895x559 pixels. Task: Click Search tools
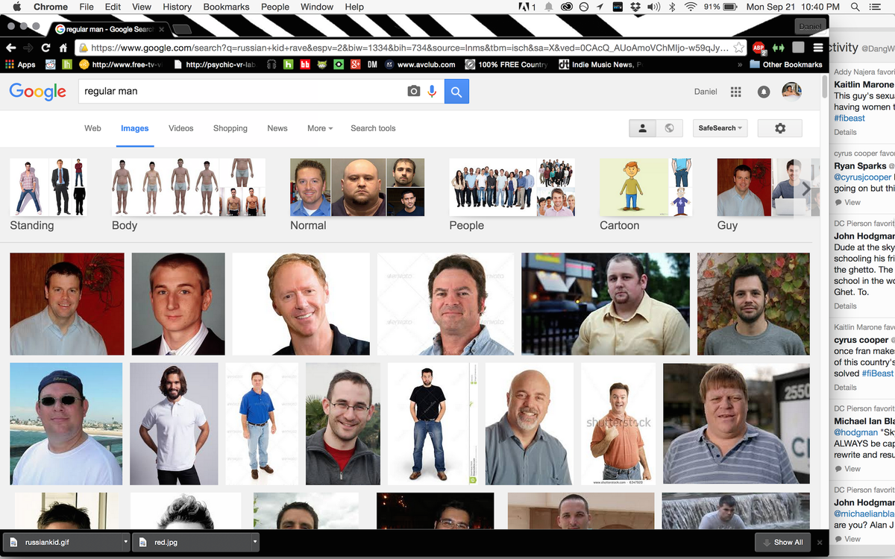(x=373, y=128)
